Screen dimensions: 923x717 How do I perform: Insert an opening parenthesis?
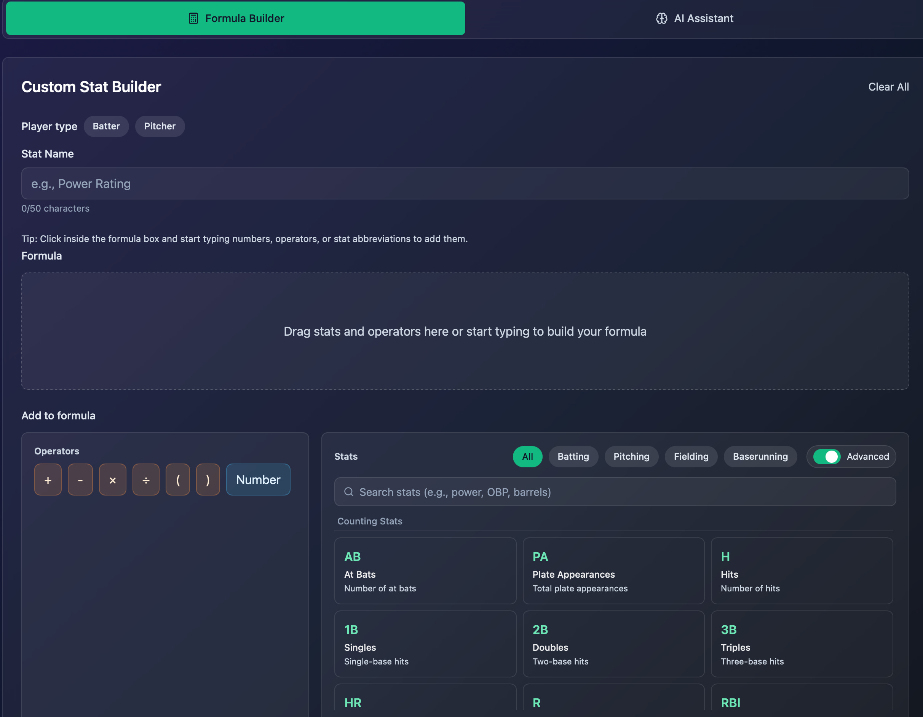point(177,480)
